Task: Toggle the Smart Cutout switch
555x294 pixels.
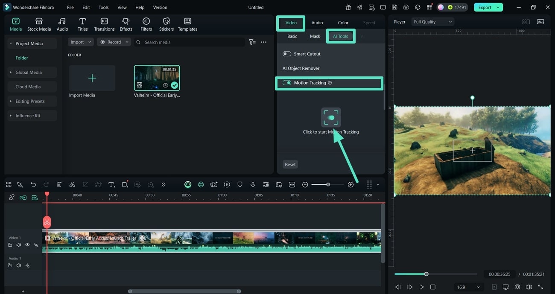Action: point(287,54)
